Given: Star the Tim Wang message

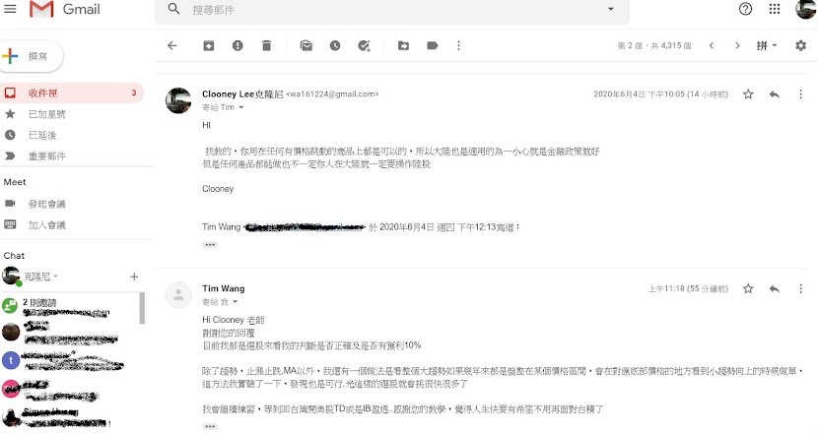Looking at the screenshot, I should [x=748, y=288].
